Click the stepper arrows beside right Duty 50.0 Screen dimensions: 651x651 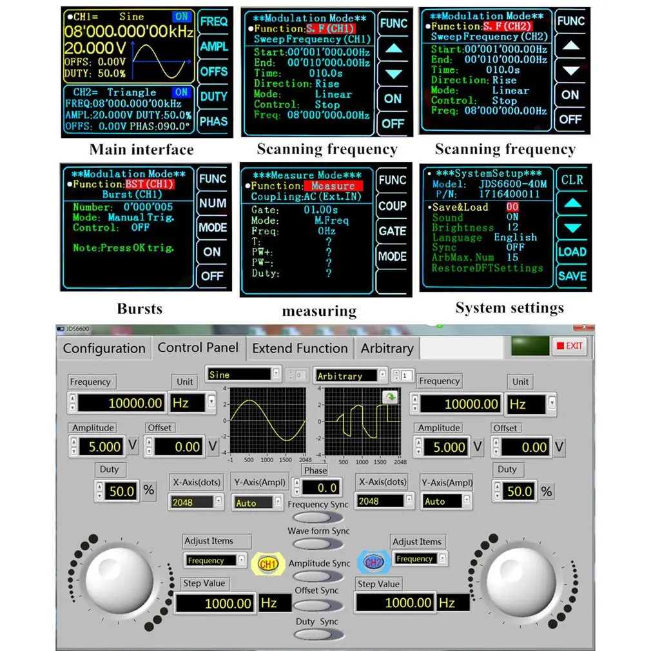(498, 491)
